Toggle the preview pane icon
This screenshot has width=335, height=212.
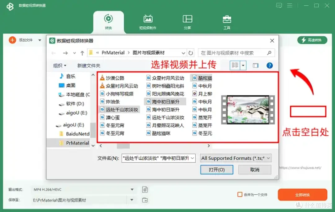coord(256,65)
